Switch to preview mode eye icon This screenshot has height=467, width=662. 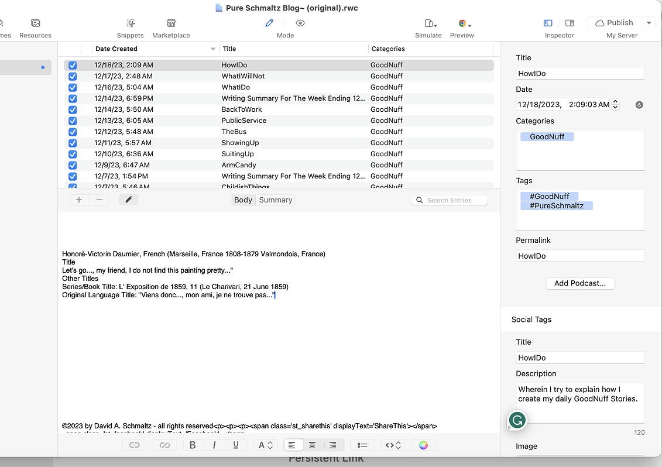[x=300, y=23]
